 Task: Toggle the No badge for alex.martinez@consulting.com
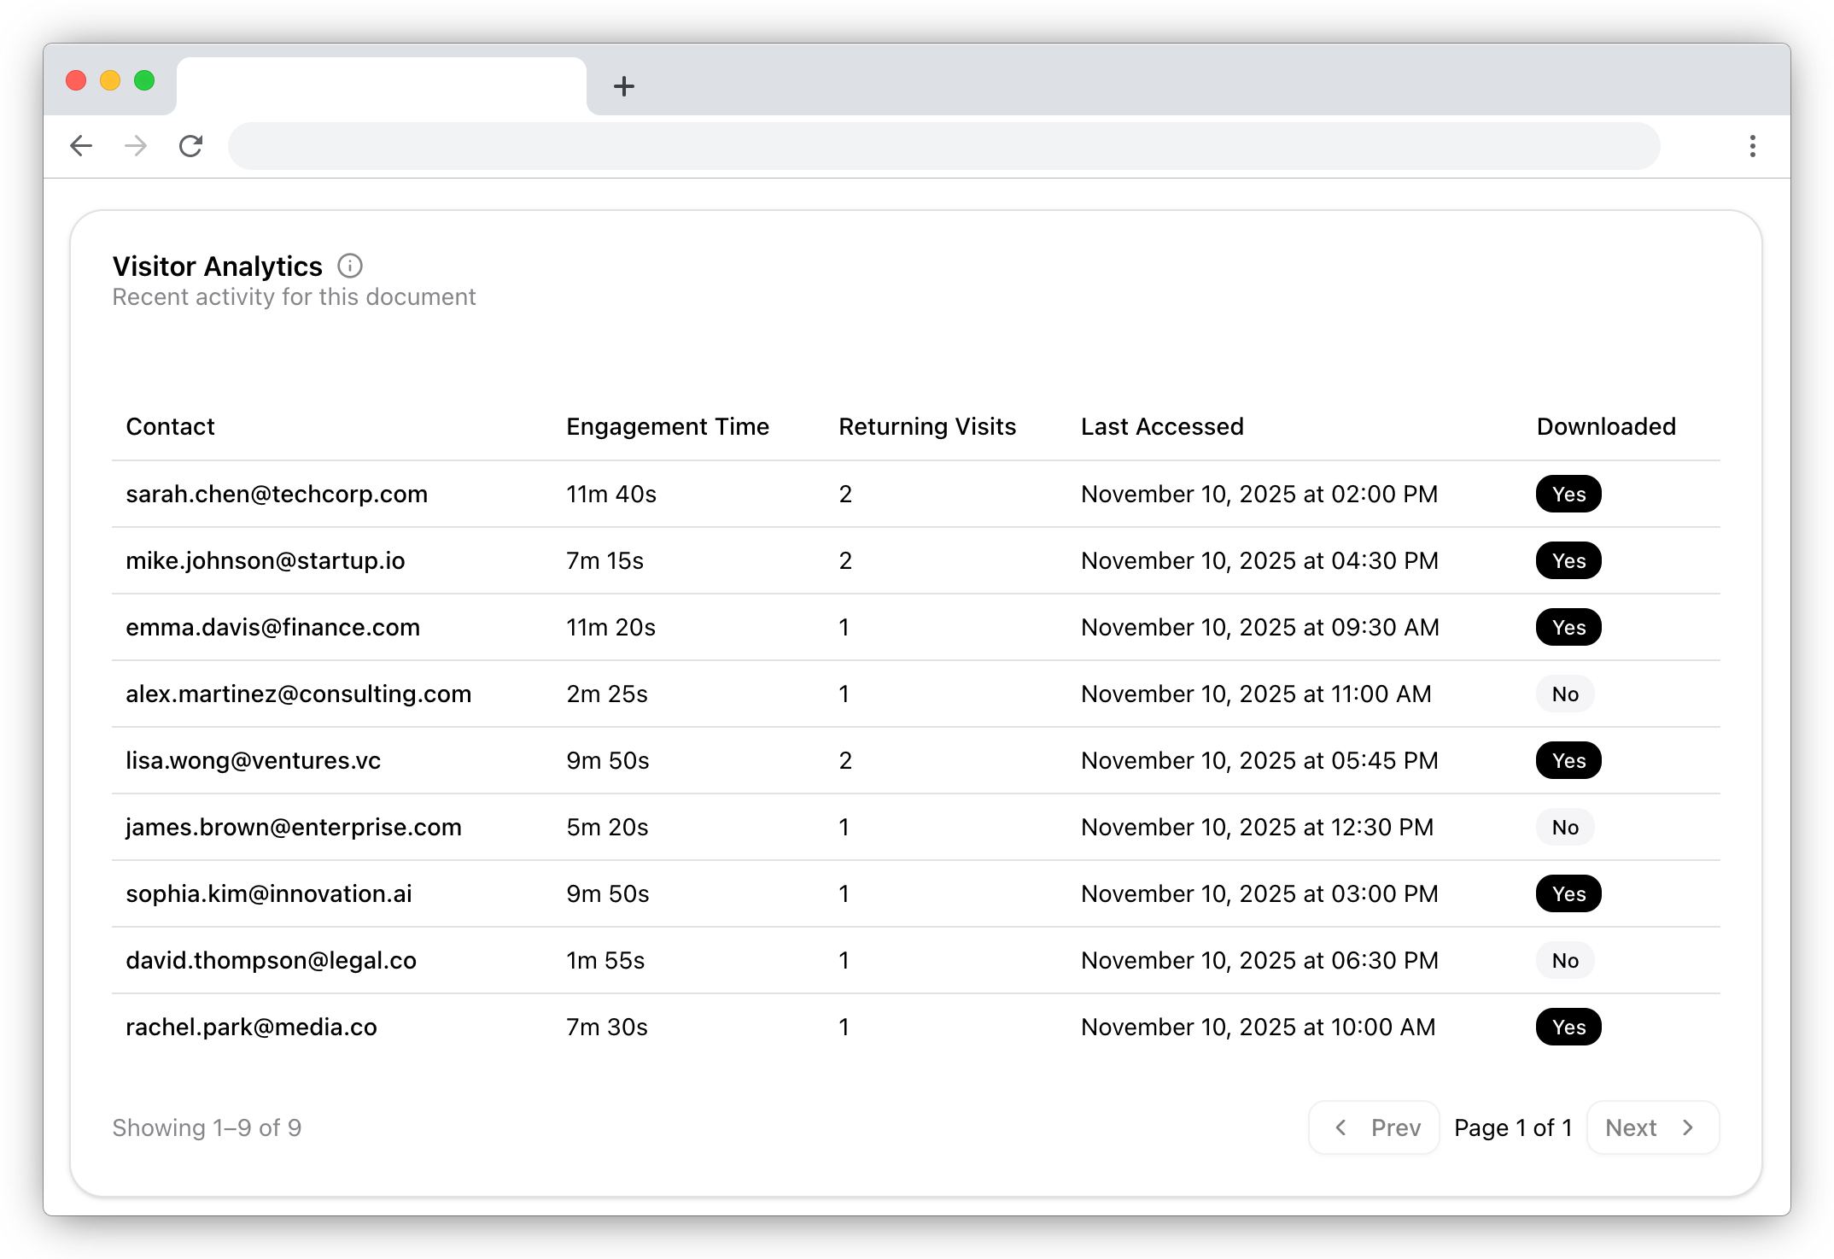click(x=1564, y=694)
